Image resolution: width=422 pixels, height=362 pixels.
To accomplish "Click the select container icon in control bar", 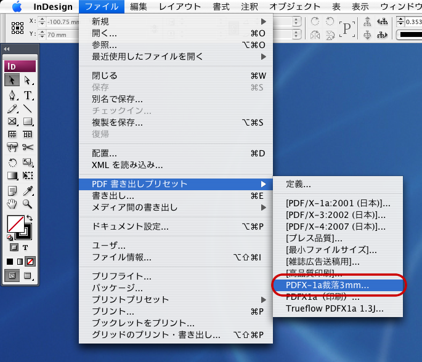I will (x=367, y=22).
